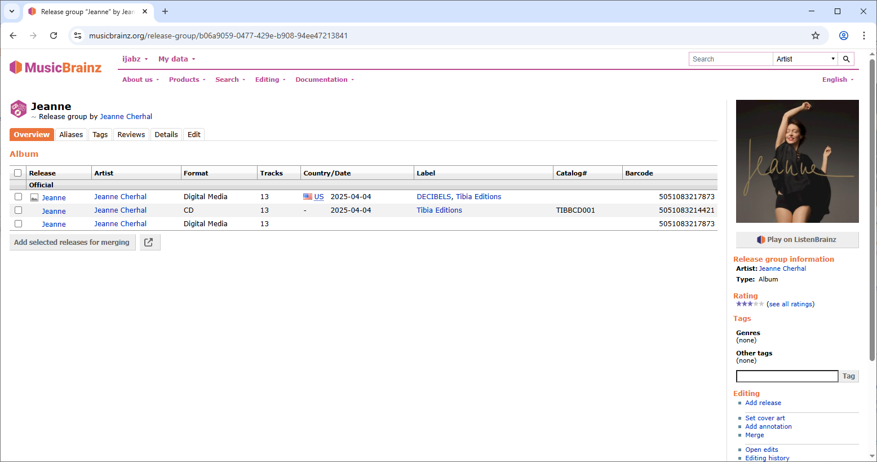Click barcode 5051083214421
This screenshot has width=877, height=462.
(x=686, y=210)
